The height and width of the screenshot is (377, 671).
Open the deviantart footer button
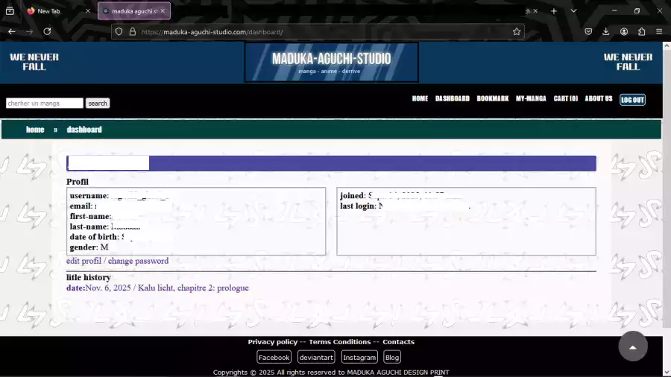point(316,357)
